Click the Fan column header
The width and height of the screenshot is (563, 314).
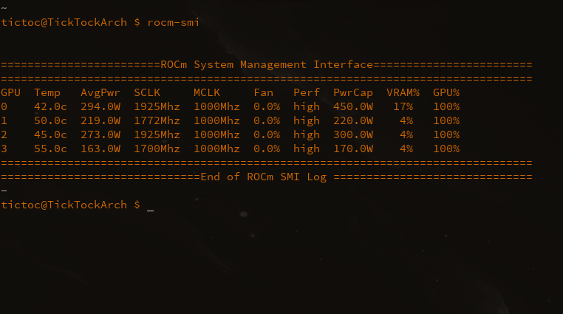264,92
